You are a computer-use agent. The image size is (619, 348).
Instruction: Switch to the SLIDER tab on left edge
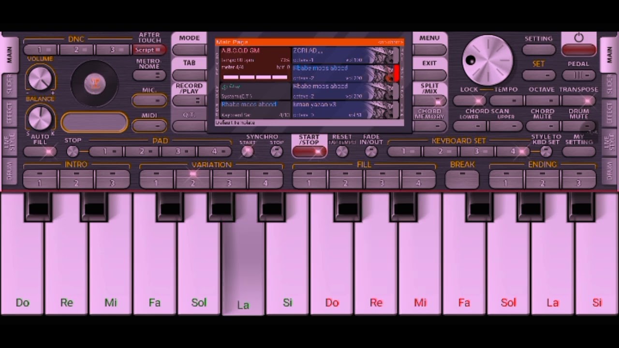click(9, 86)
